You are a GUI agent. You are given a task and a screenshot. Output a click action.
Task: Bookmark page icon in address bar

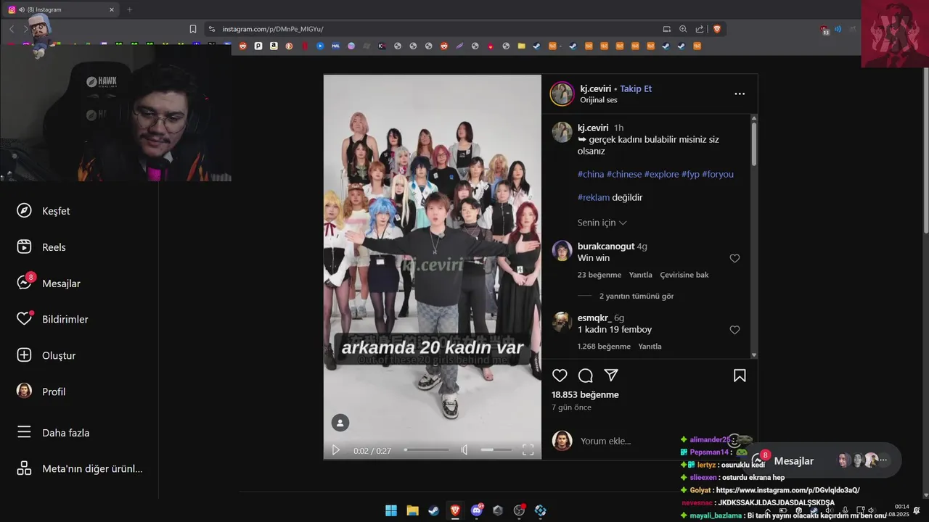point(192,29)
